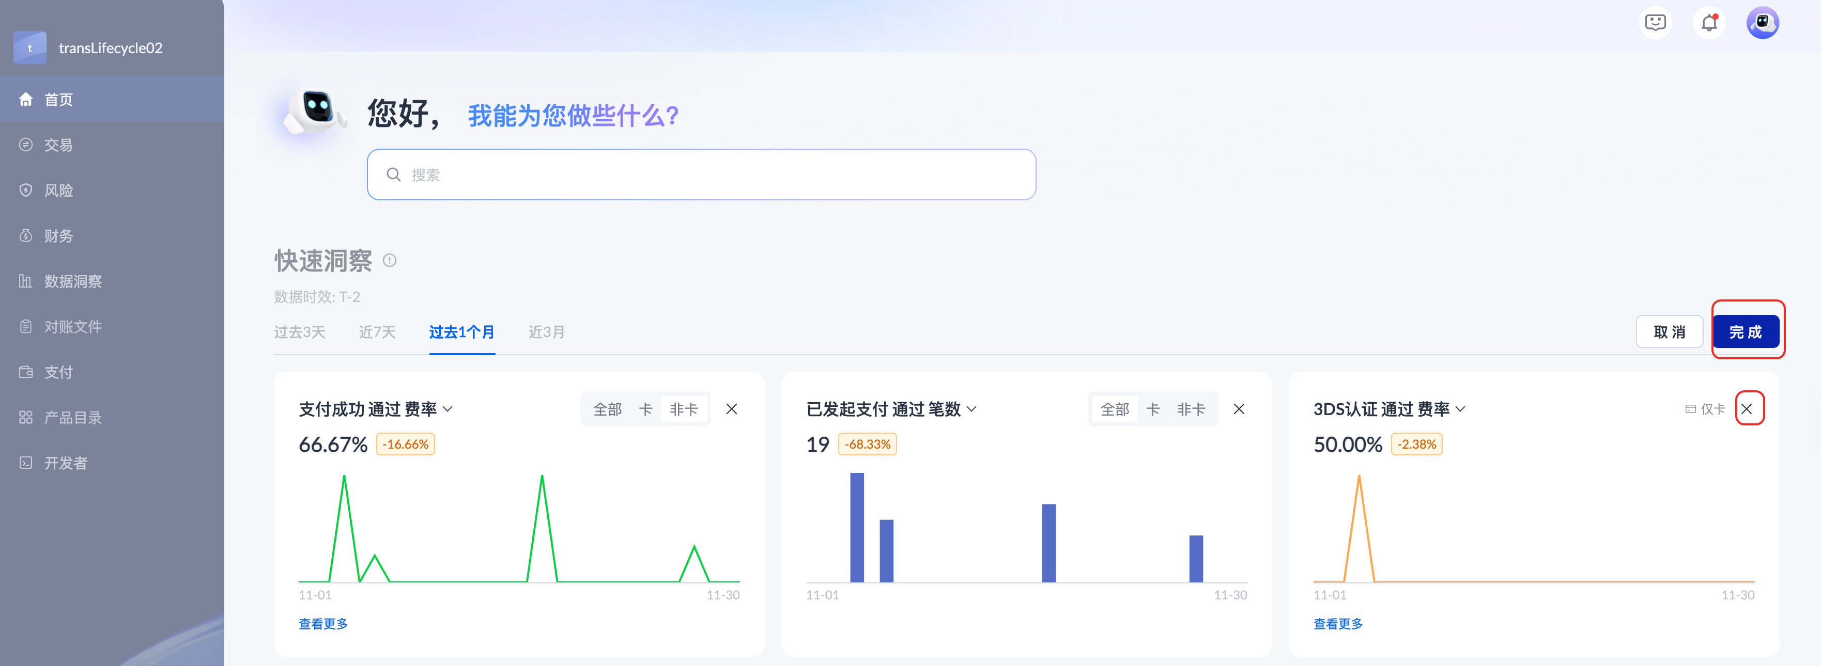1821x666 pixels.
Task: Remove the 3DS认证 通过 费率 card
Action: (1746, 409)
